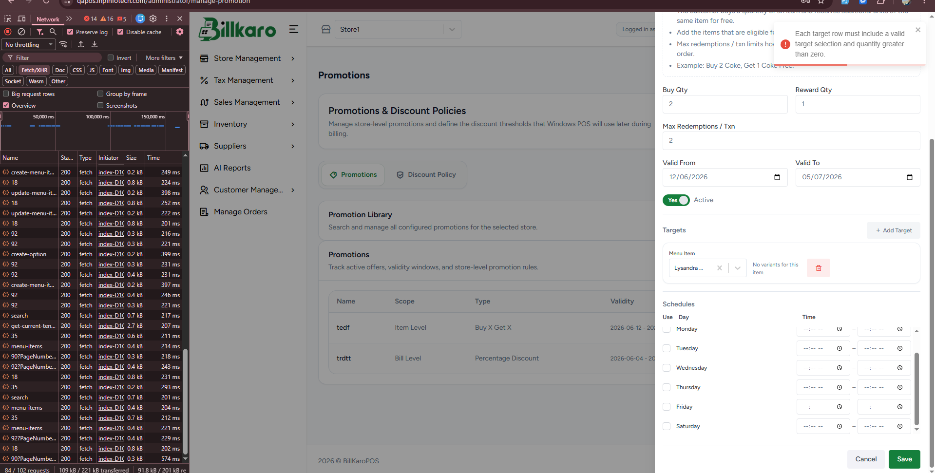The height and width of the screenshot is (473, 935).
Task: Enable Big request rows
Action: pos(6,94)
